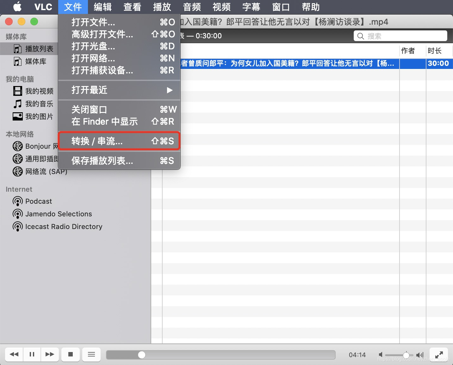Viewport: 453px width, 365px height.
Task: Click the max volume speaker icon
Action: 420,355
